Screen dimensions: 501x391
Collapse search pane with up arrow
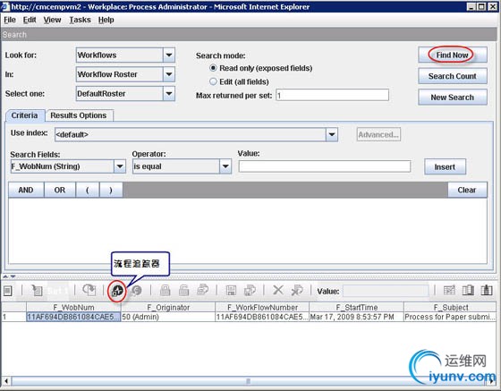pyautogui.click(x=5, y=276)
